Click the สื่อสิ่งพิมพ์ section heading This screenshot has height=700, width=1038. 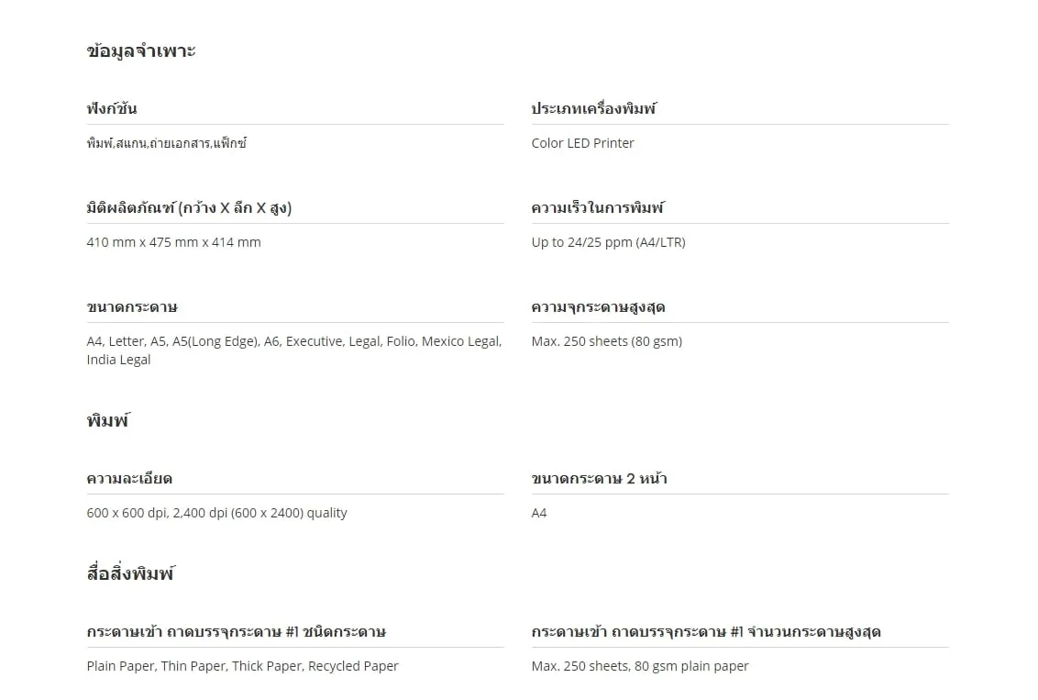(x=130, y=574)
